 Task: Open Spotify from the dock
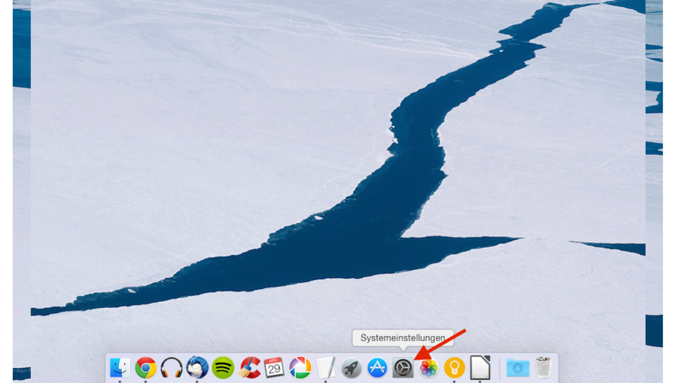pyautogui.click(x=223, y=367)
